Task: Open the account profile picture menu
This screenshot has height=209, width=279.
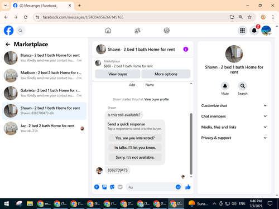Action: pos(266,31)
